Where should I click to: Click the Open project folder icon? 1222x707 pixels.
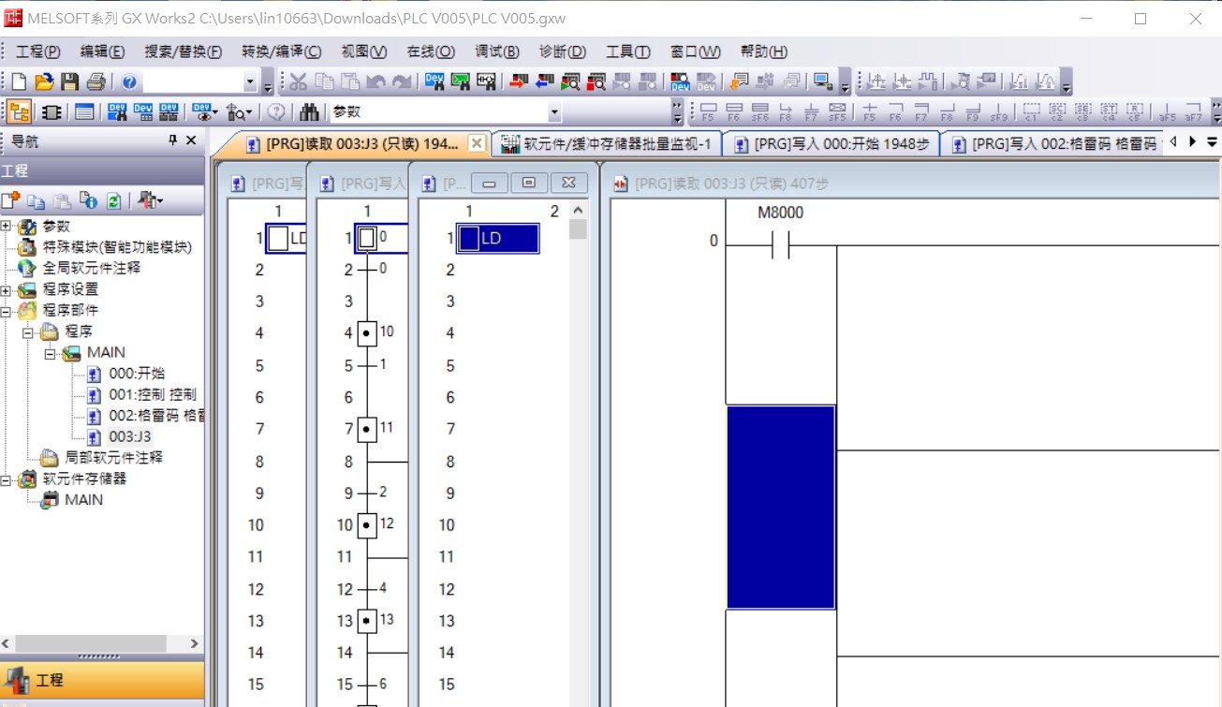(44, 82)
